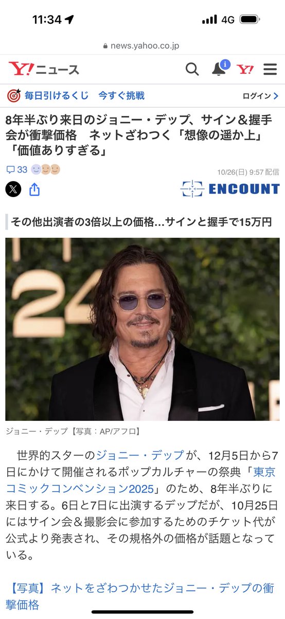
Task: Tap 今すぐ挑戦 link
Action: point(122,95)
